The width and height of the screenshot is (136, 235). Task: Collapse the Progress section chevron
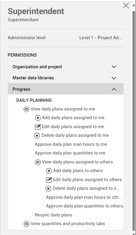(x=114, y=89)
